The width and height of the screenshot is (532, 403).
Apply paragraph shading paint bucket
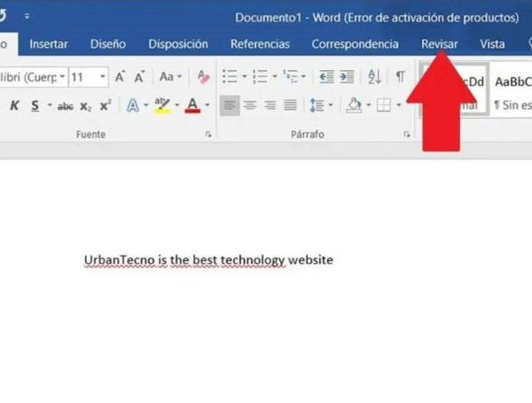(354, 105)
